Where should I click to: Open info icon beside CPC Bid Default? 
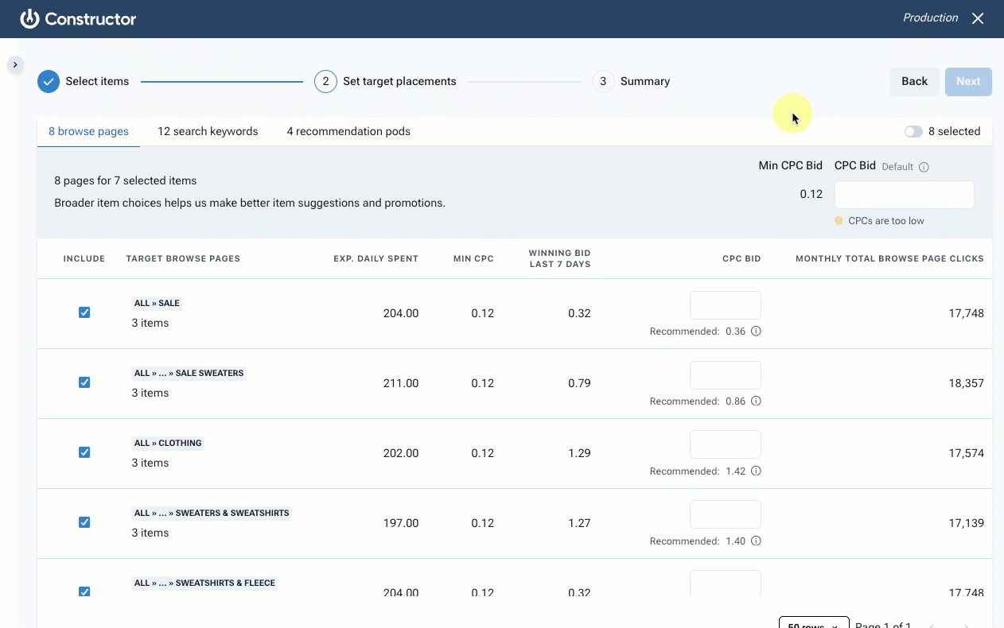click(x=924, y=167)
